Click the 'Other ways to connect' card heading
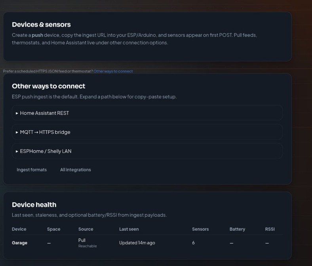This screenshot has height=266, width=312. point(49,86)
